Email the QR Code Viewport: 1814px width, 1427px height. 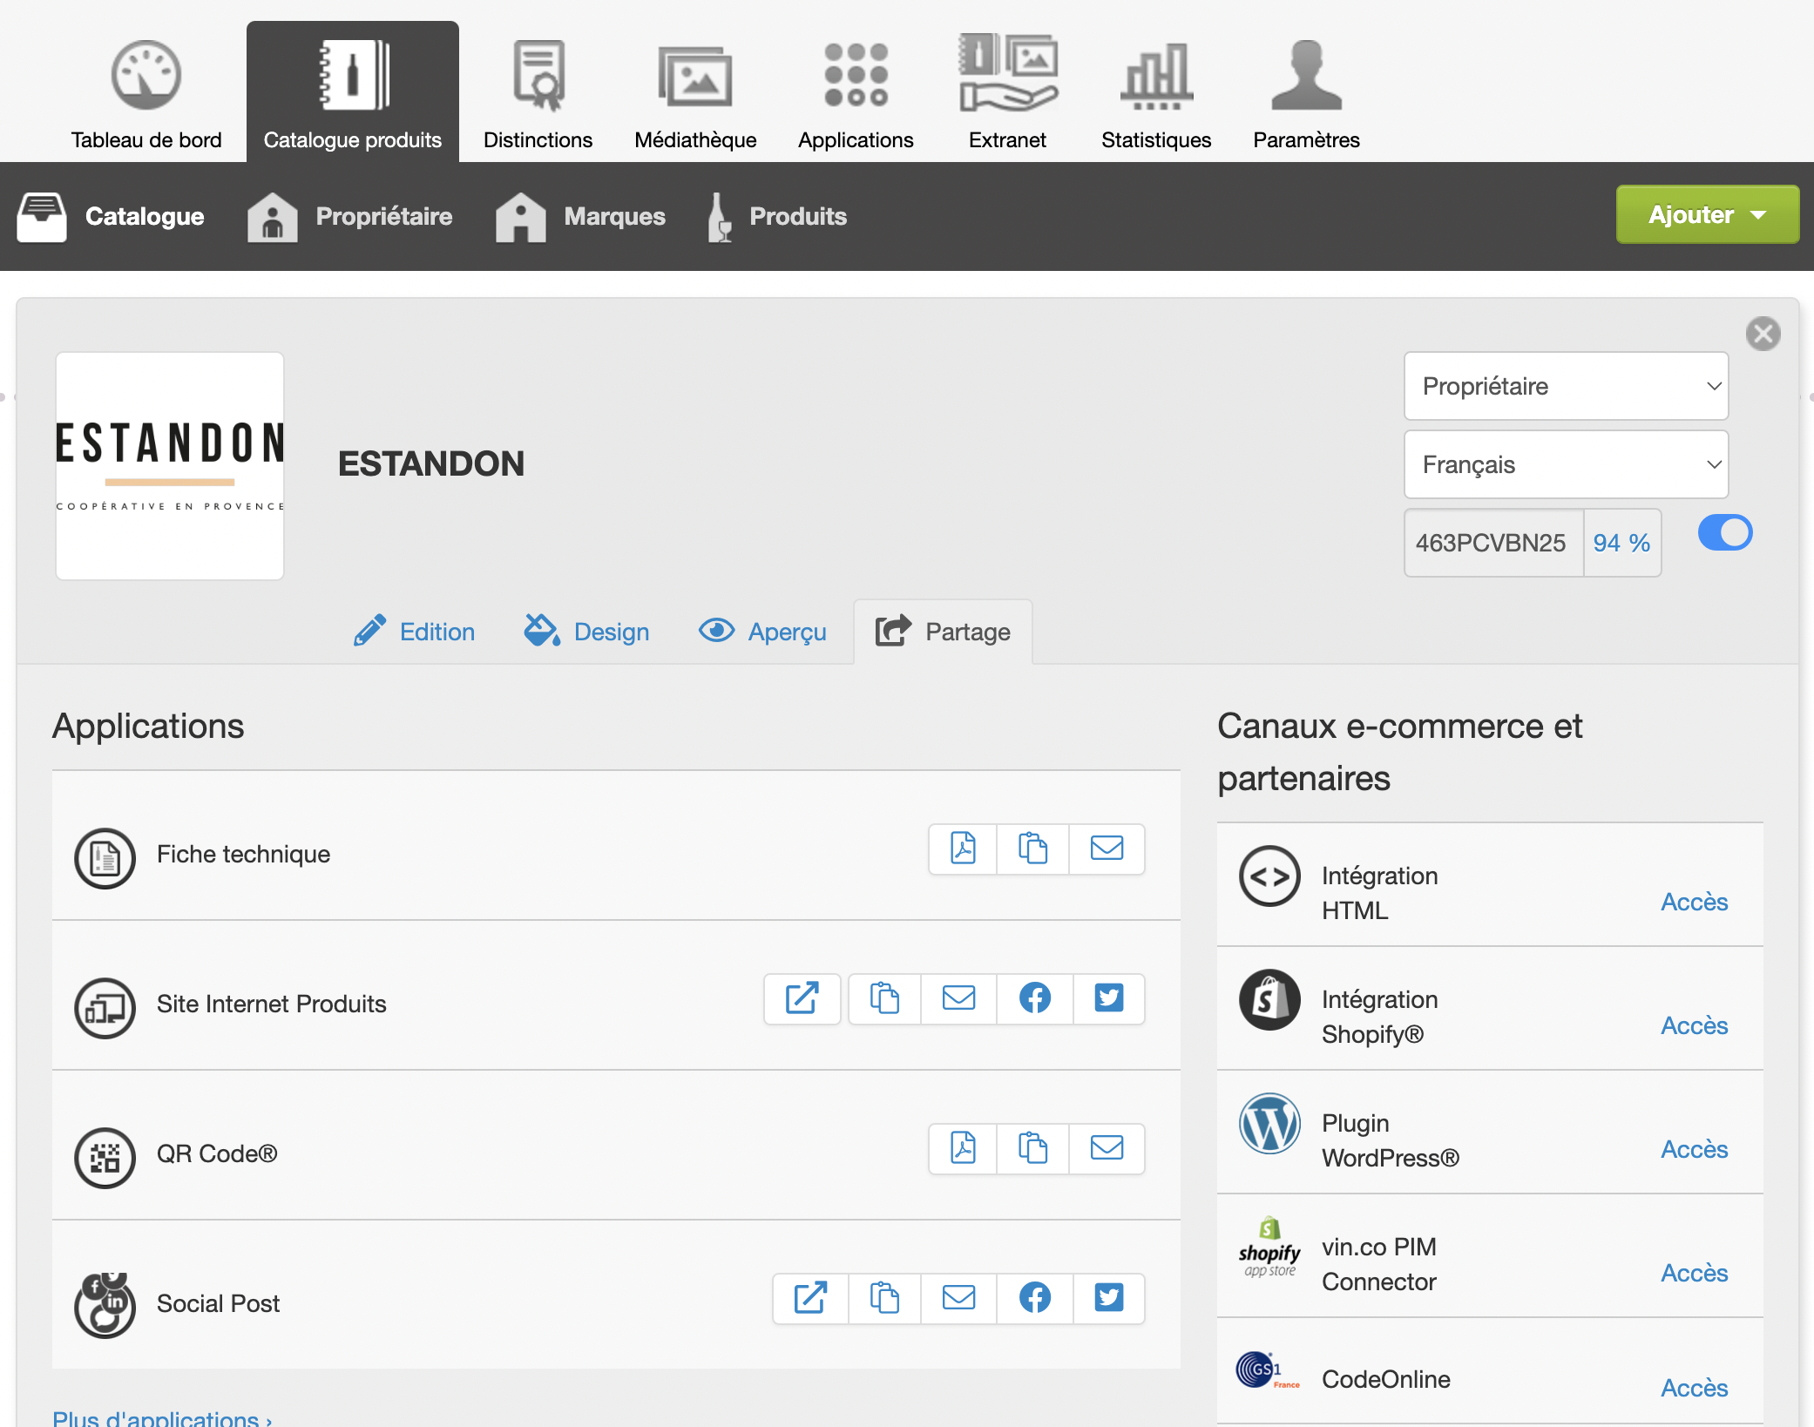pos(1107,1148)
